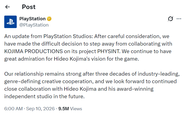Open the three-dot More options menu
The height and width of the screenshot is (116, 186).
179,19
